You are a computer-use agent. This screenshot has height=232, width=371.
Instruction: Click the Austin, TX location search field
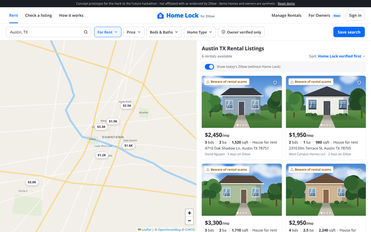[x=48, y=32]
